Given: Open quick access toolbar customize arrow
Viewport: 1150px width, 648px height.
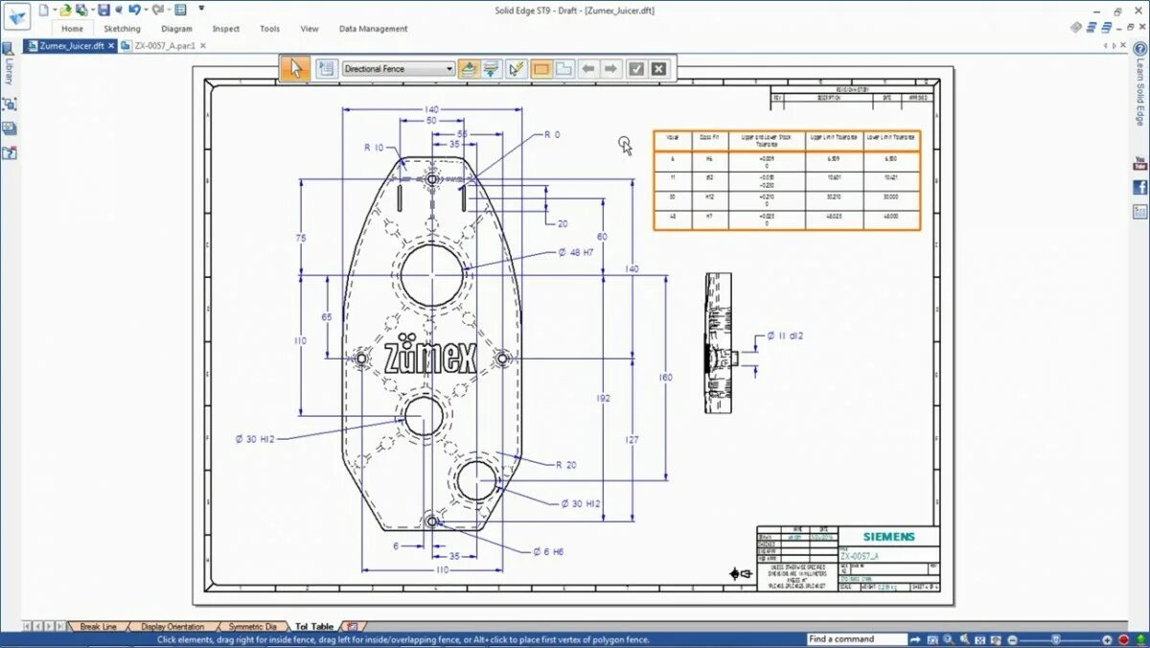Looking at the screenshot, I should point(201,9).
